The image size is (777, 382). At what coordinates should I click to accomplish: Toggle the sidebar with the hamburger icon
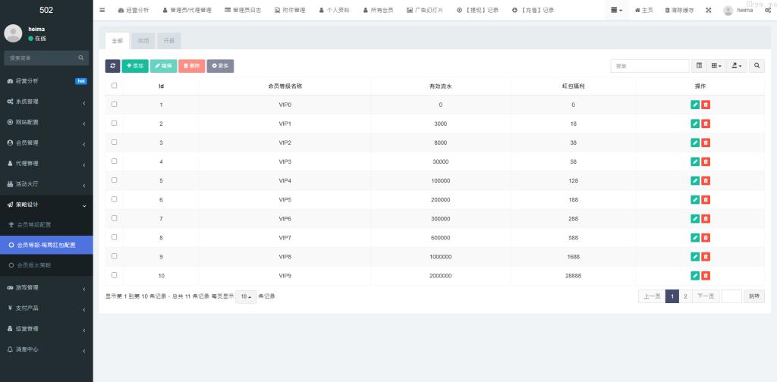point(102,10)
